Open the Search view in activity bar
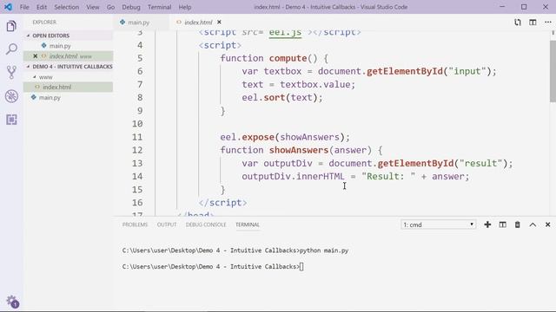Screen dimensions: 556x312 (11, 49)
